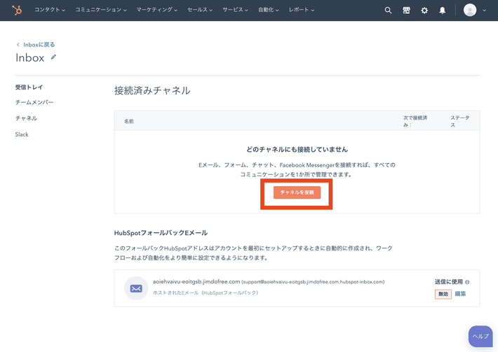Viewport: 498px width, 352px height.
Task: Select チャネル in the sidebar
Action: click(26, 118)
